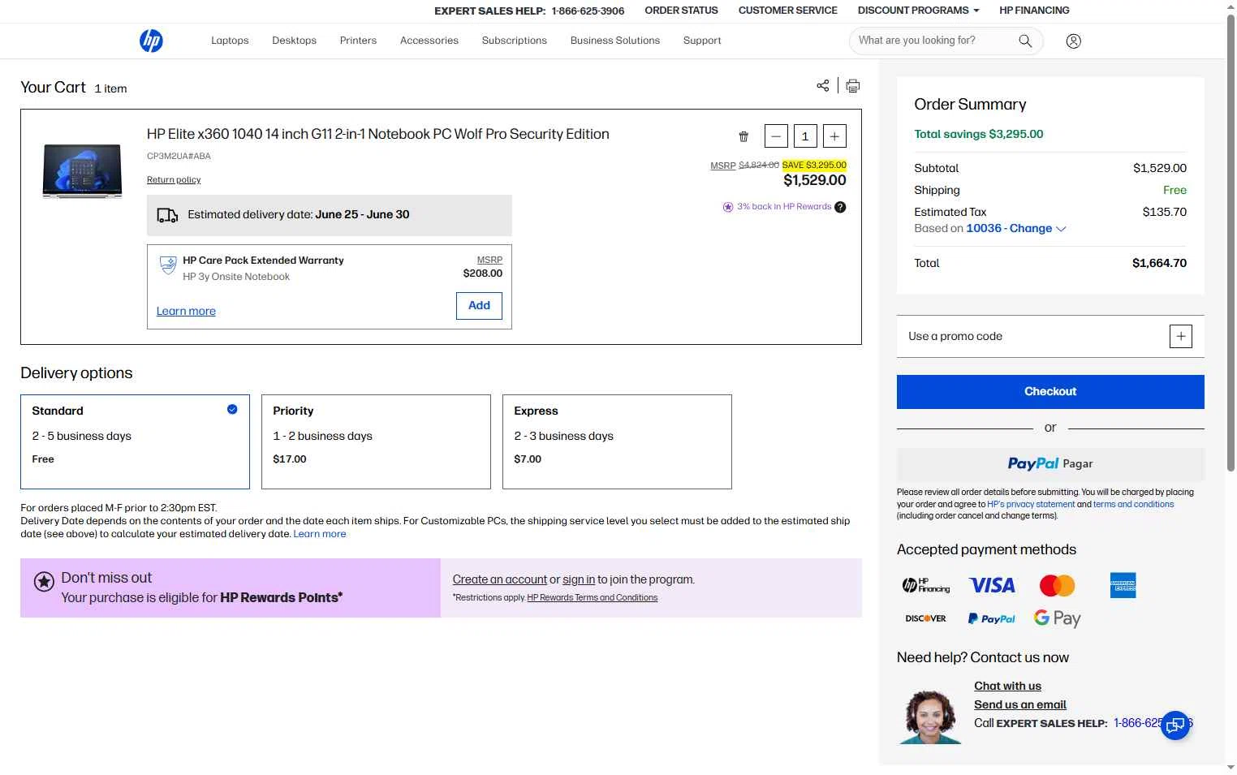Open terms and conditions link
The height and width of the screenshot is (775, 1237).
pos(1133,505)
